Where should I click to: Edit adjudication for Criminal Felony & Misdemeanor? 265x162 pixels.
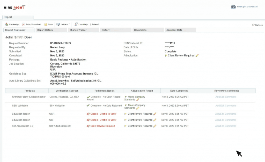(138, 100)
